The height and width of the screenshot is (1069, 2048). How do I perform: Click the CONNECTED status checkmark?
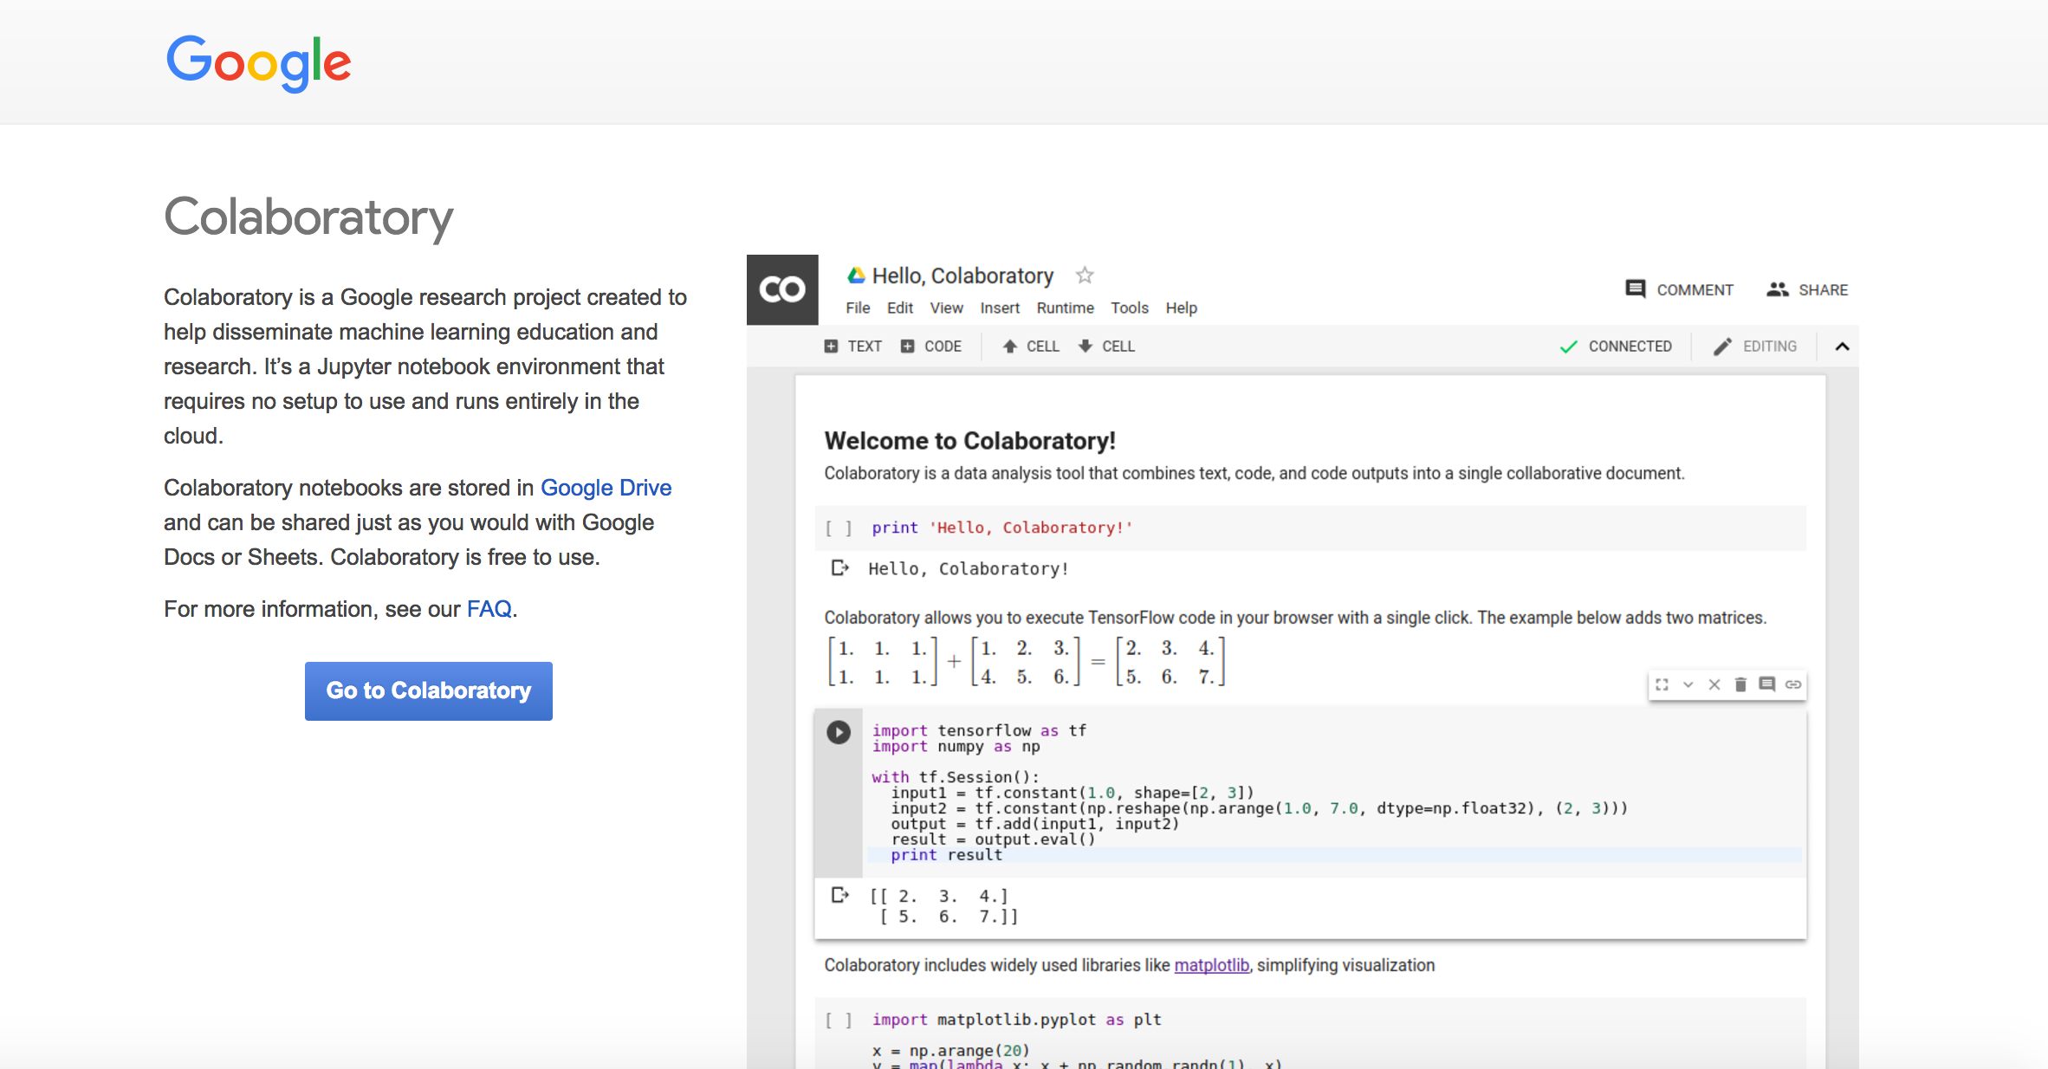(x=1568, y=347)
